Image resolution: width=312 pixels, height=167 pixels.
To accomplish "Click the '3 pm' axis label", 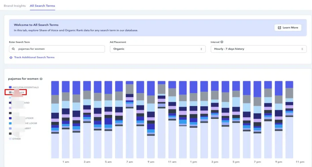I will [x=215, y=162].
